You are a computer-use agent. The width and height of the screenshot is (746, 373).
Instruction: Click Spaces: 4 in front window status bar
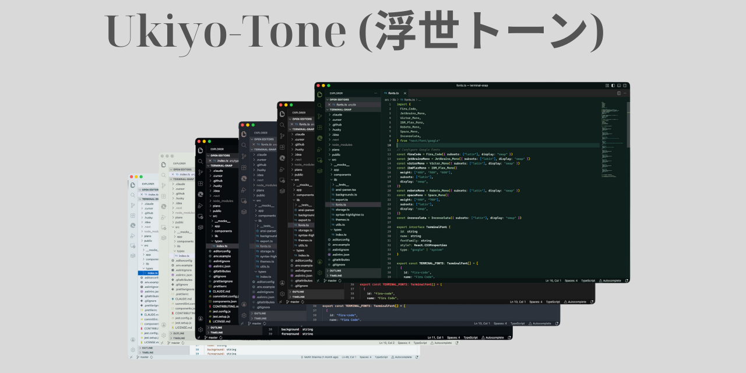(x=571, y=280)
